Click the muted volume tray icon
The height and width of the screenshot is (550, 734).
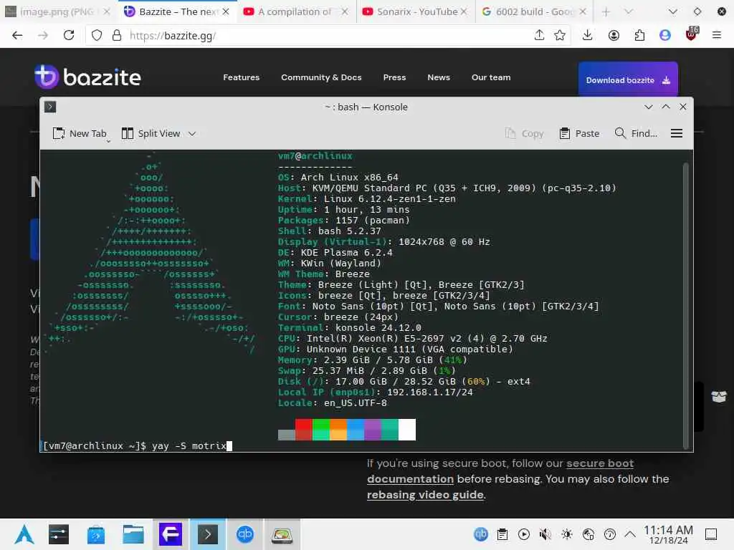tap(545, 534)
